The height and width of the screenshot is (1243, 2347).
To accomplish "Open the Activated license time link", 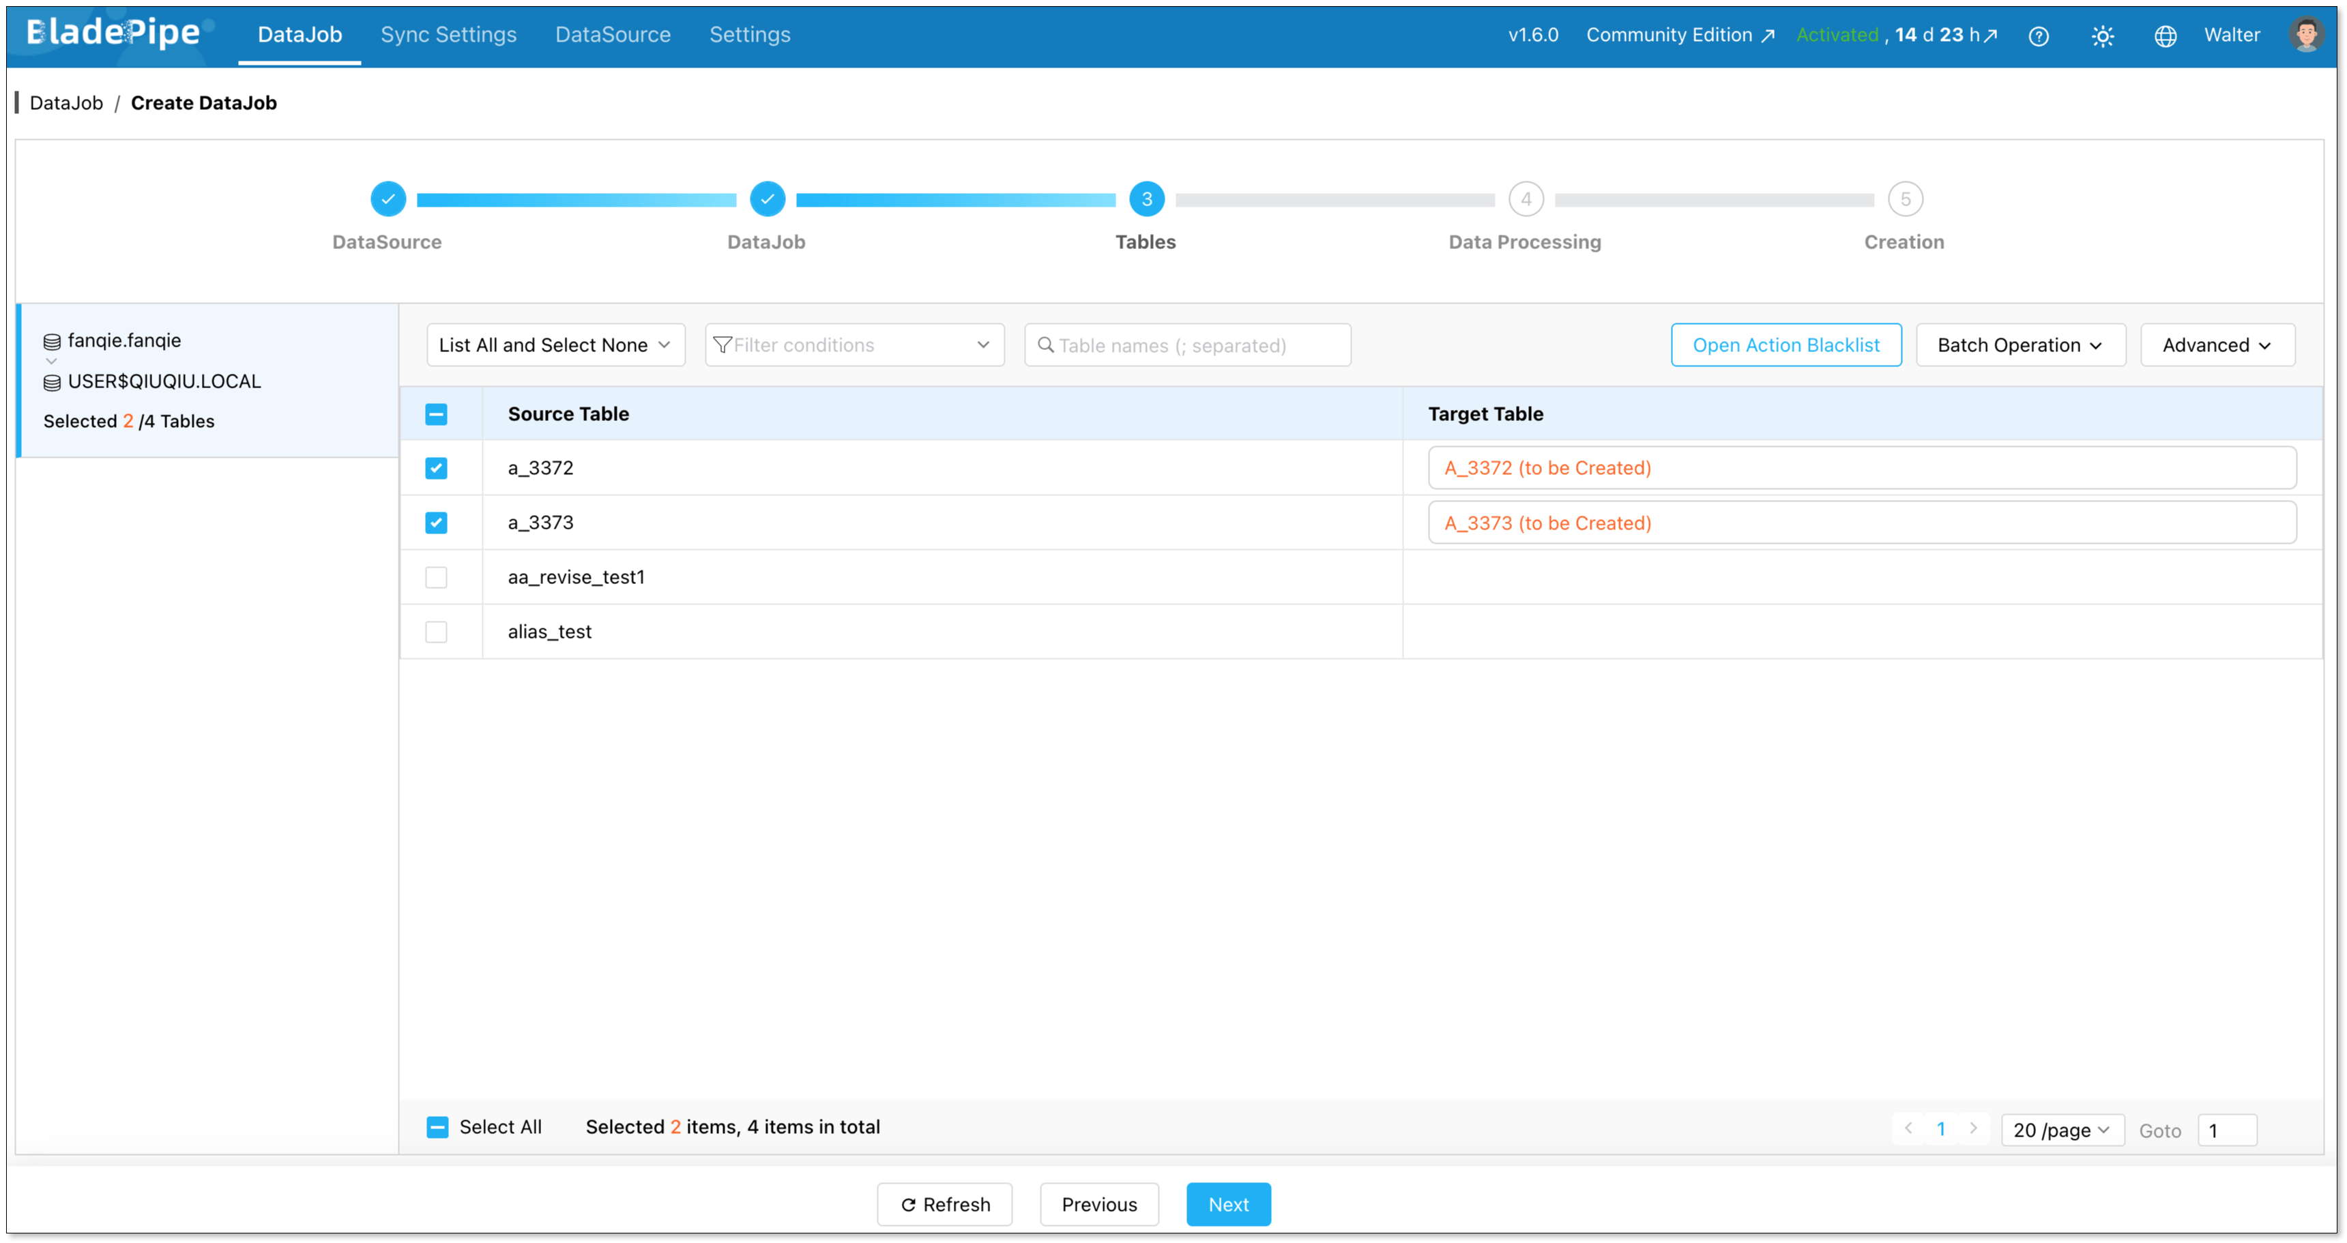I will (1897, 35).
